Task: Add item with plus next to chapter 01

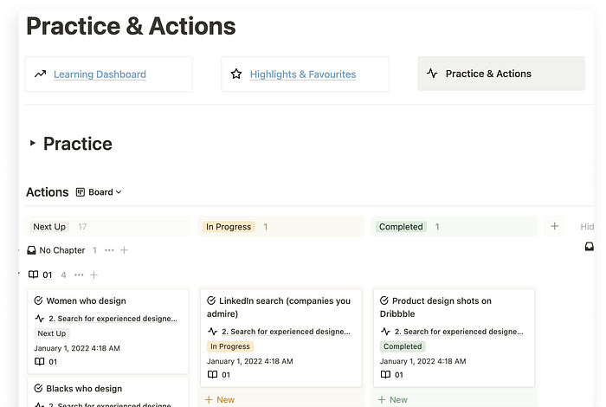Action: (x=93, y=275)
